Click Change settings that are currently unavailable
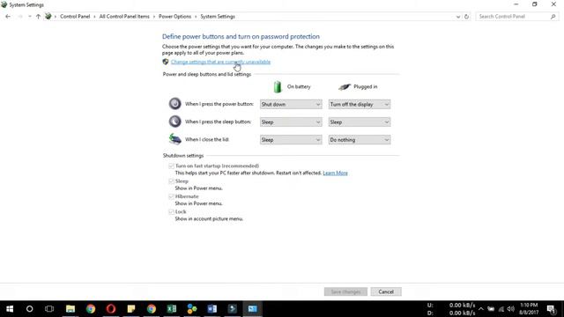Screen dimensions: 564x317 pyautogui.click(x=220, y=62)
